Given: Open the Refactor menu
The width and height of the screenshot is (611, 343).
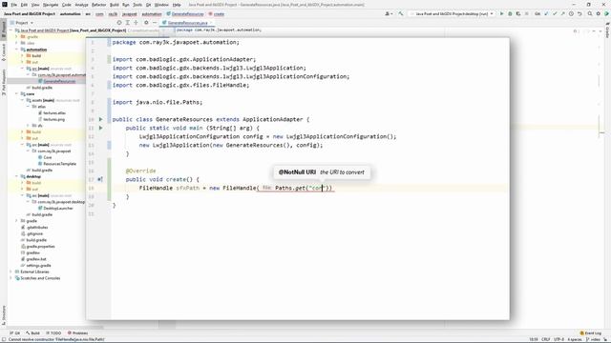Looking at the screenshot, I should 98,5.
